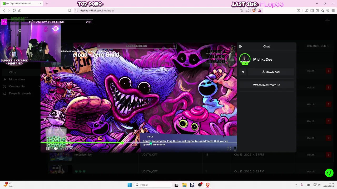Click 'Oct 12, 2025, 3:32 PM' date
The height and width of the screenshot is (189, 337).
pyautogui.click(x=249, y=171)
